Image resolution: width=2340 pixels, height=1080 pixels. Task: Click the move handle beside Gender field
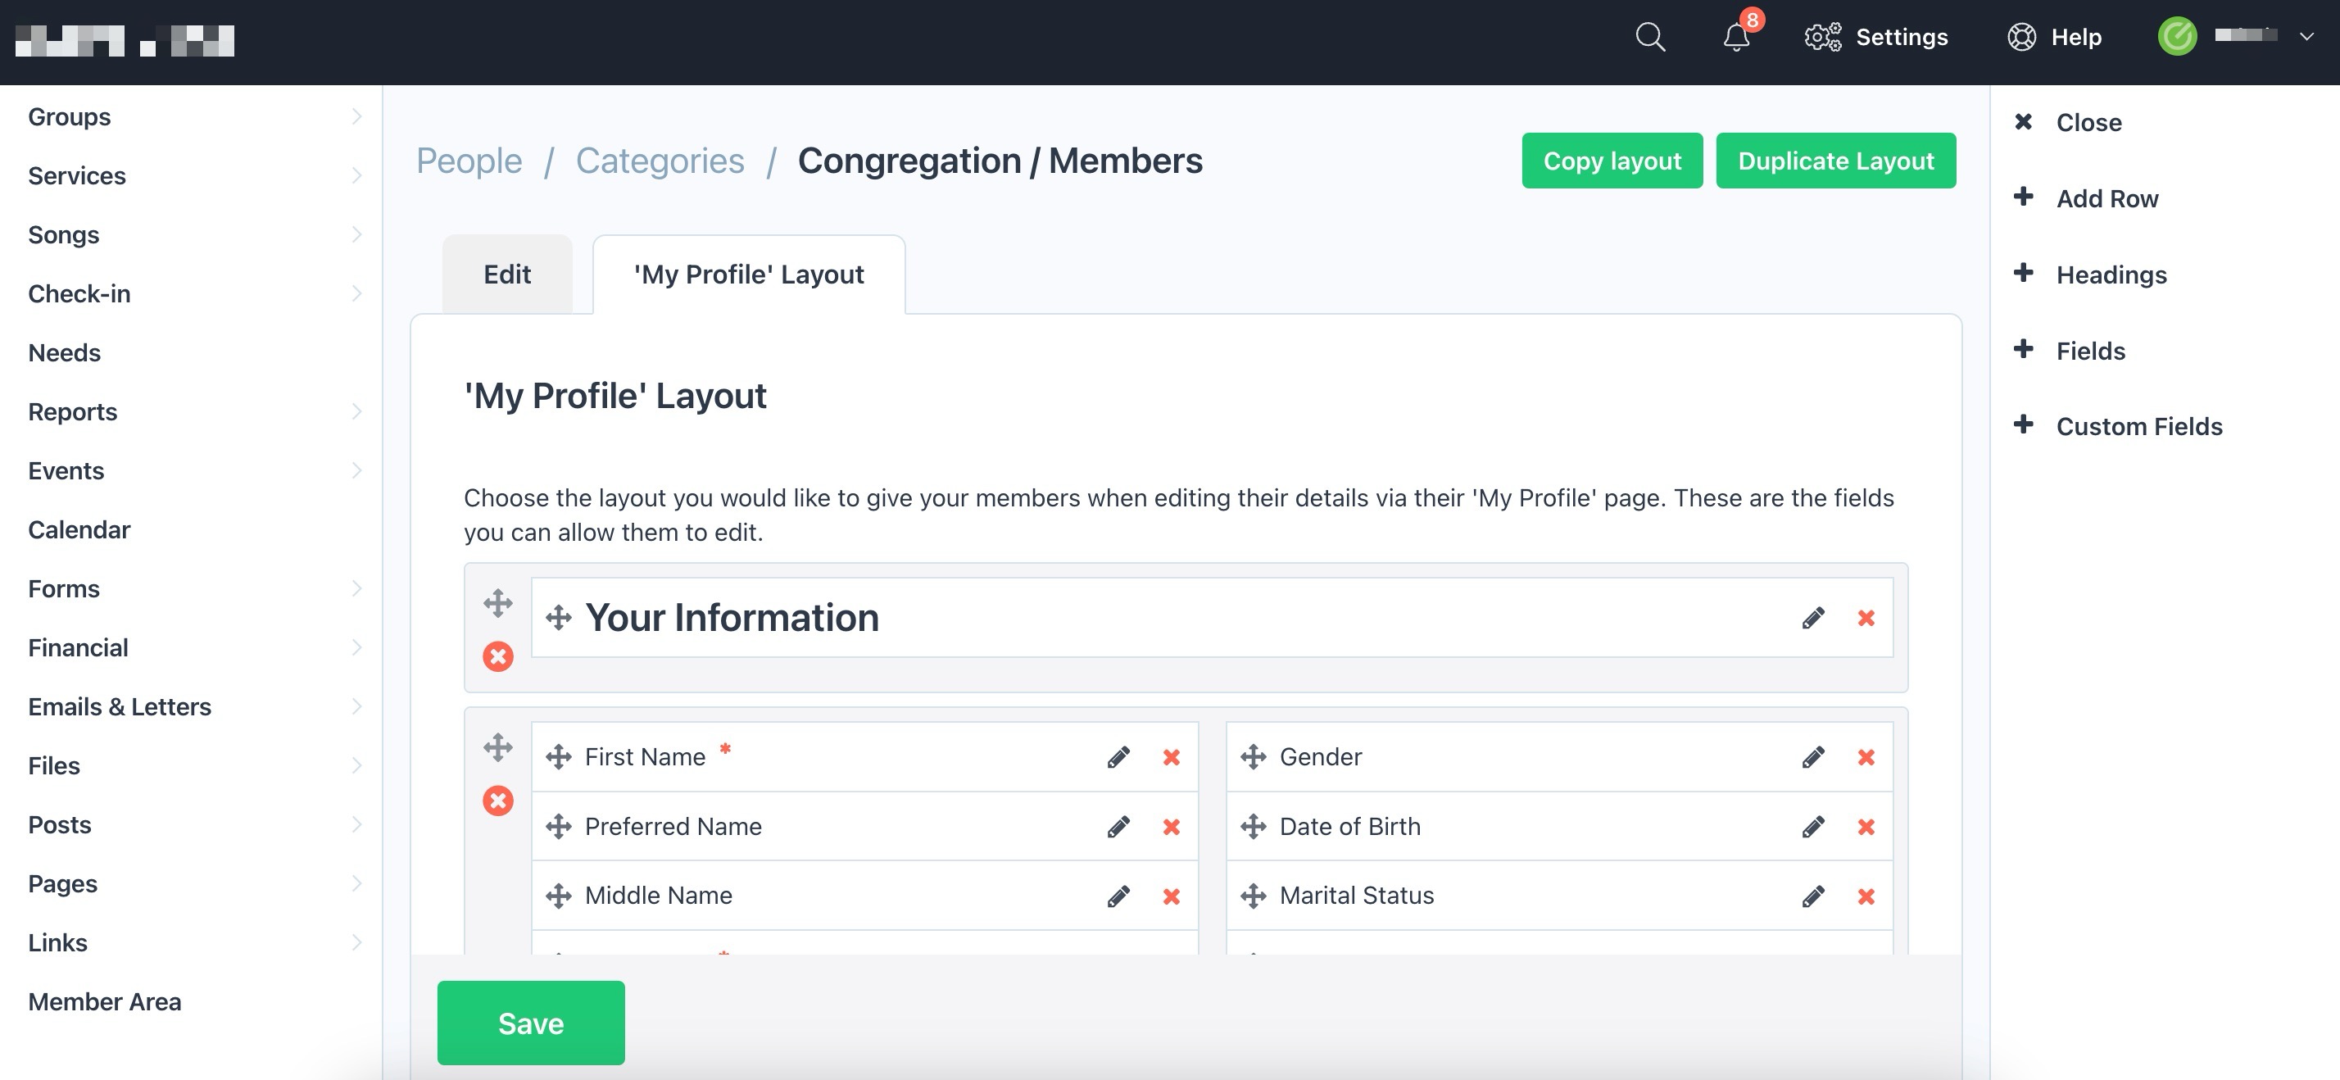tap(1254, 756)
